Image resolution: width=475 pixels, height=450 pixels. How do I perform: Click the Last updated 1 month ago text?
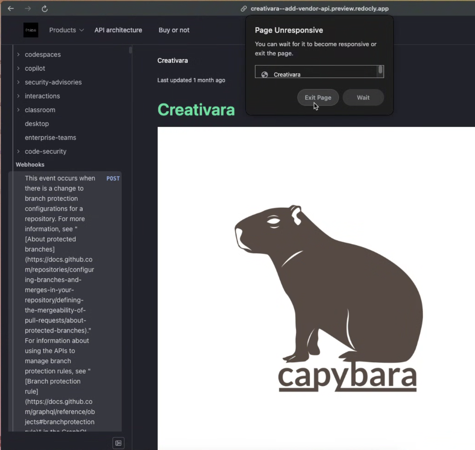coord(191,80)
